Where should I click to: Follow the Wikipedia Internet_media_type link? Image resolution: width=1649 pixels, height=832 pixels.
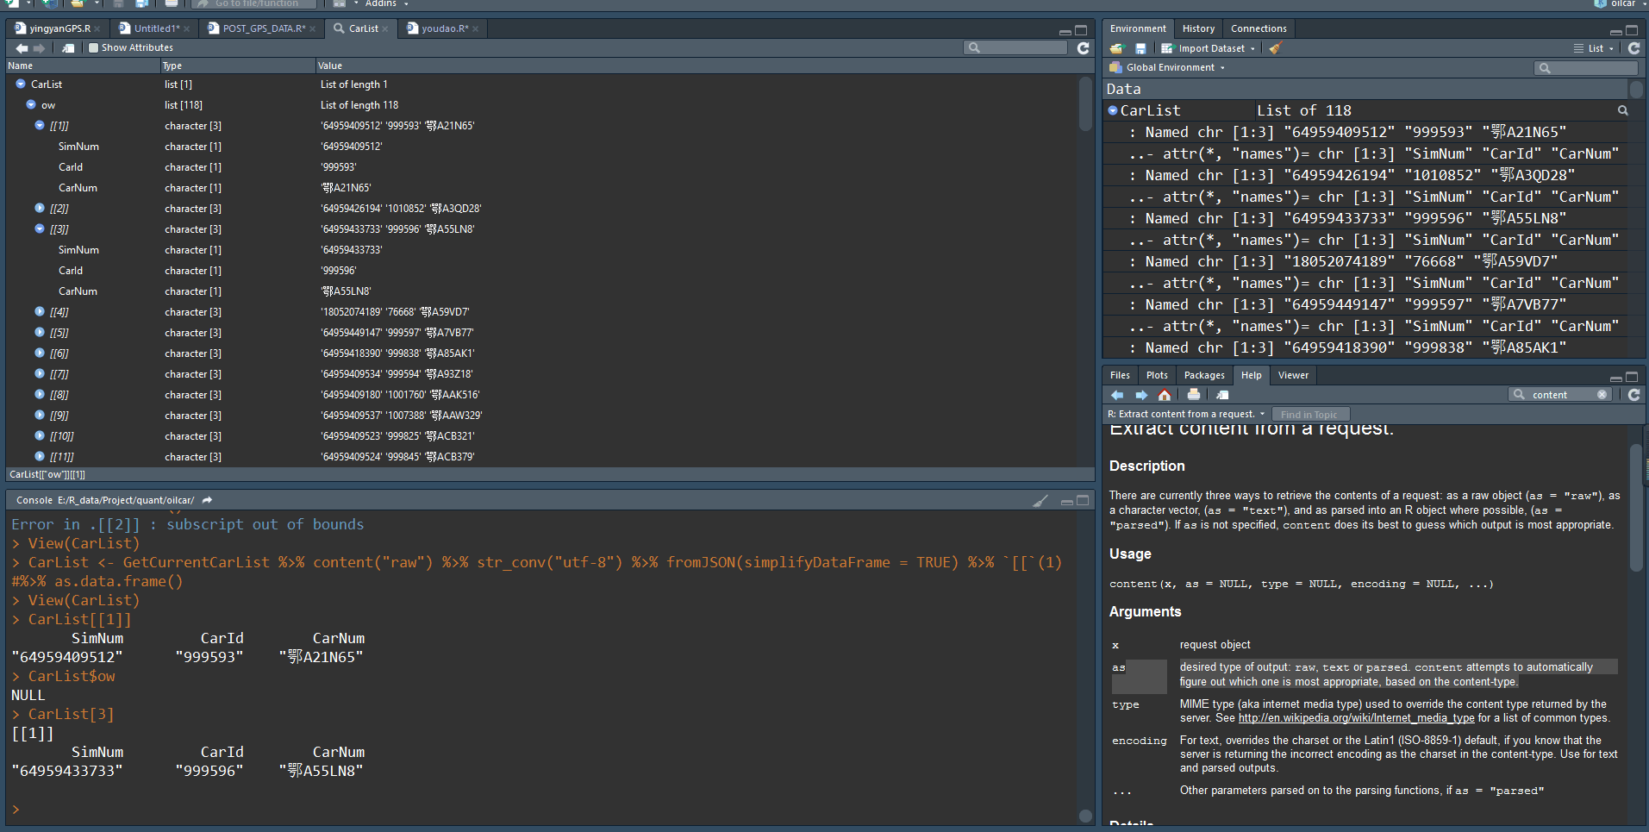[1356, 718]
